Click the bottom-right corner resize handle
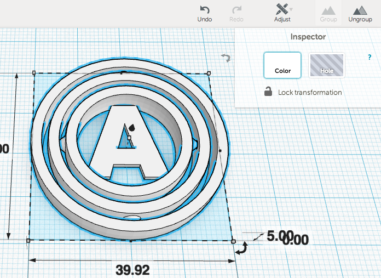The image size is (381, 278). (233, 241)
